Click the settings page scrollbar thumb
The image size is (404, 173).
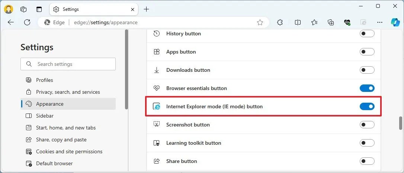pyautogui.click(x=401, y=123)
